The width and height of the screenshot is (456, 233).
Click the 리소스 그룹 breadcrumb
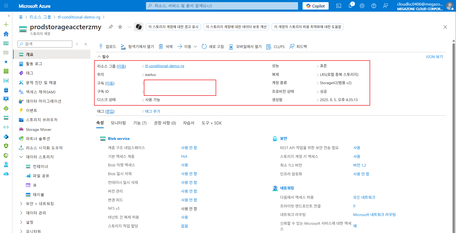coord(40,17)
